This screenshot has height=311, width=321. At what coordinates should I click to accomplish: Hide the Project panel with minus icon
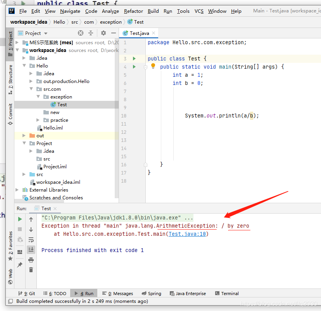coord(114,33)
